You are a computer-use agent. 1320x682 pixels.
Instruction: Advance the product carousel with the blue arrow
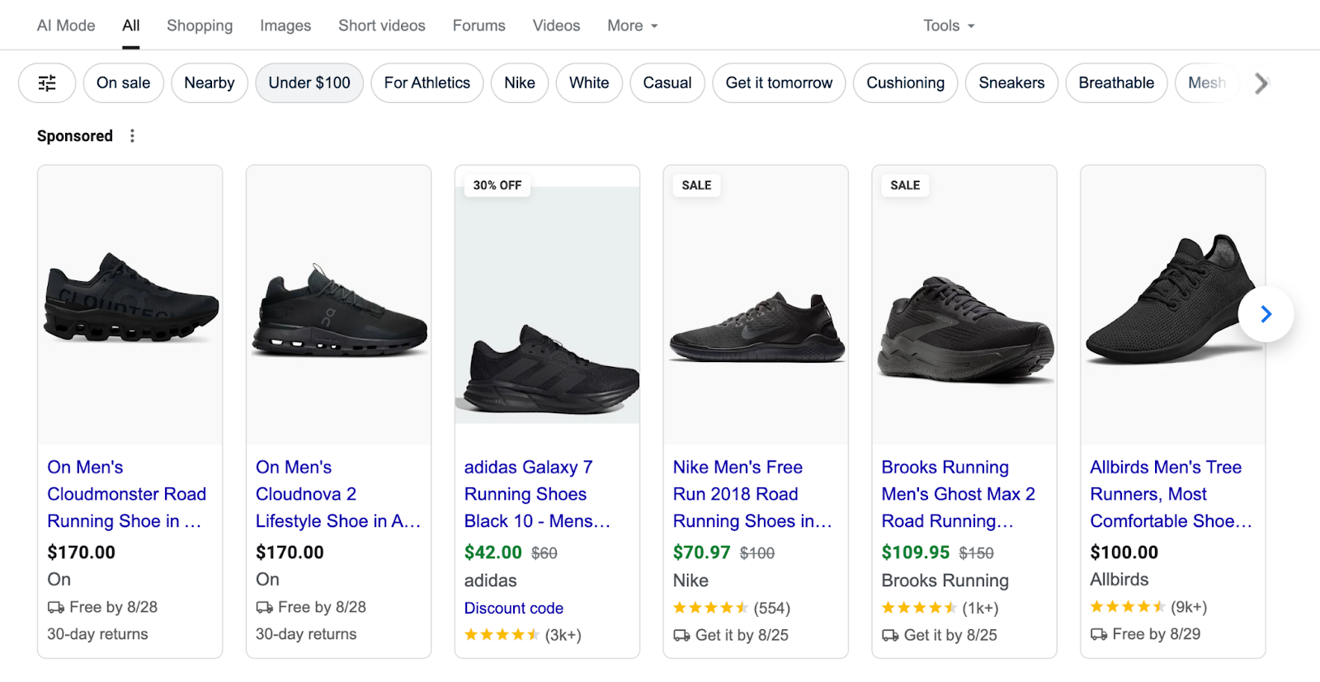coord(1266,314)
